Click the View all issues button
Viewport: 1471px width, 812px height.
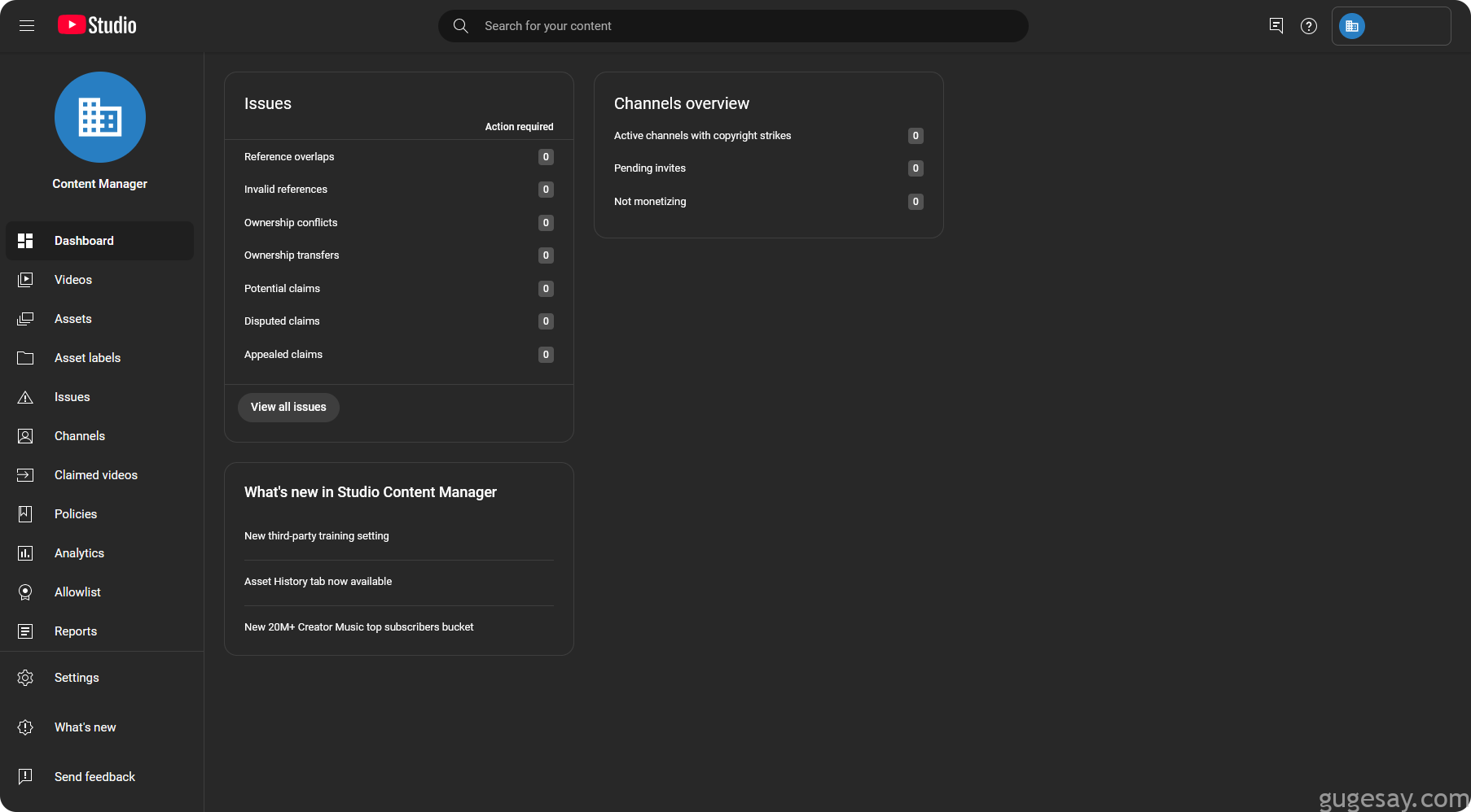pos(288,407)
